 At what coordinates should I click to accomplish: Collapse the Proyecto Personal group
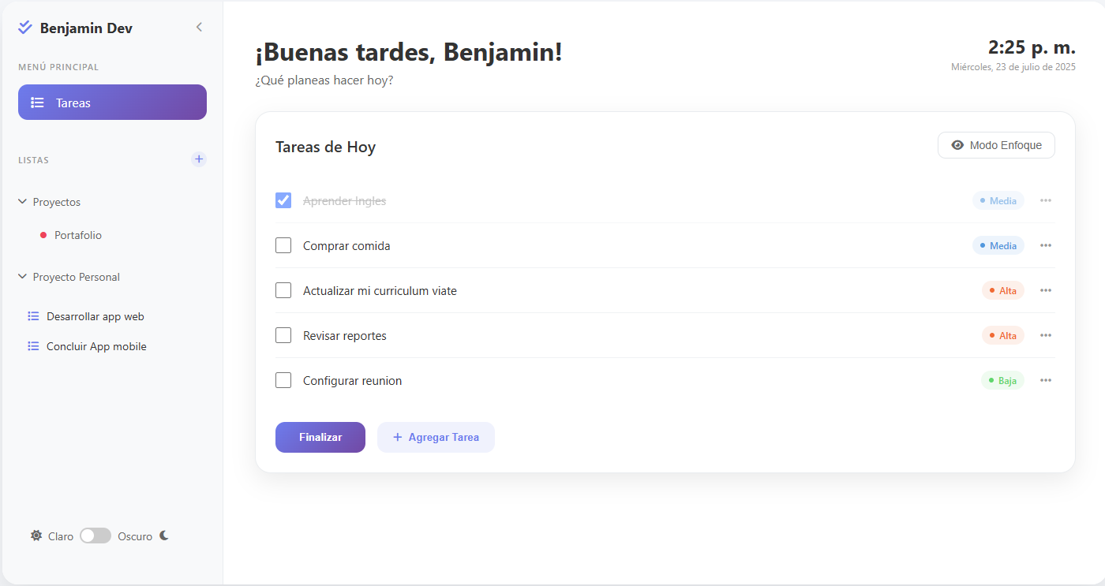click(x=22, y=277)
